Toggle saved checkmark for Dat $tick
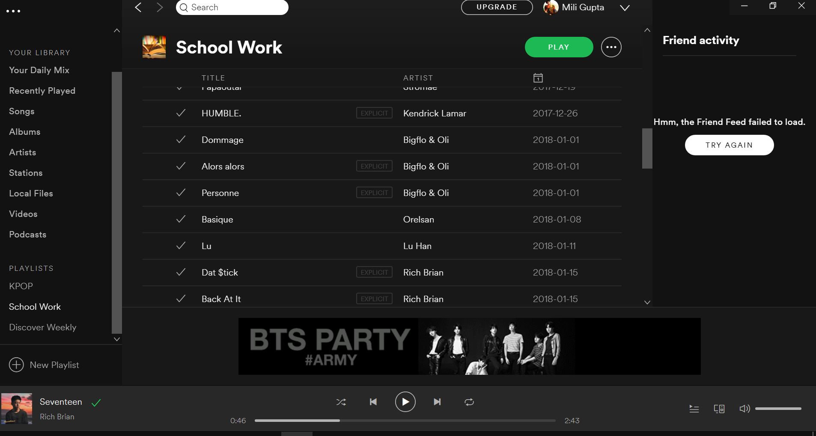This screenshot has height=436, width=816. pyautogui.click(x=181, y=272)
